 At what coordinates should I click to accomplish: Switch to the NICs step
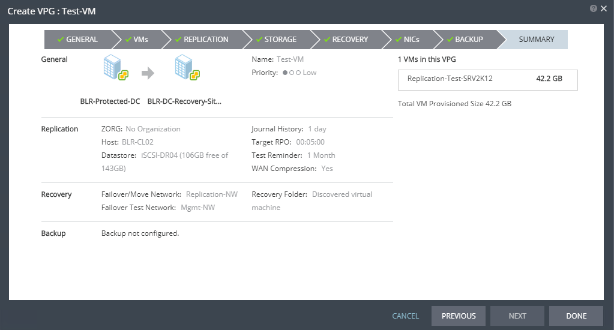411,40
